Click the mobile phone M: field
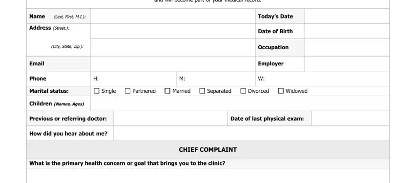415x183 pixels. (x=216, y=79)
